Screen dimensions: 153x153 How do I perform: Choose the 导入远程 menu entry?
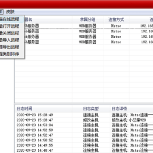pyautogui.click(x=10, y=40)
